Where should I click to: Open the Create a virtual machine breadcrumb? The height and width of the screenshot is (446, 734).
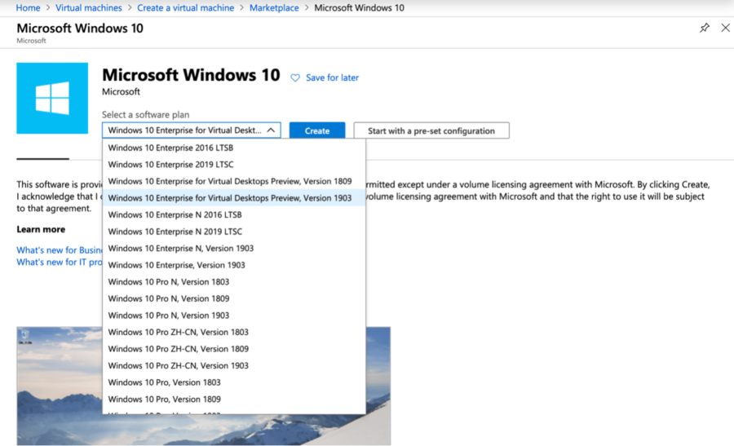point(185,8)
